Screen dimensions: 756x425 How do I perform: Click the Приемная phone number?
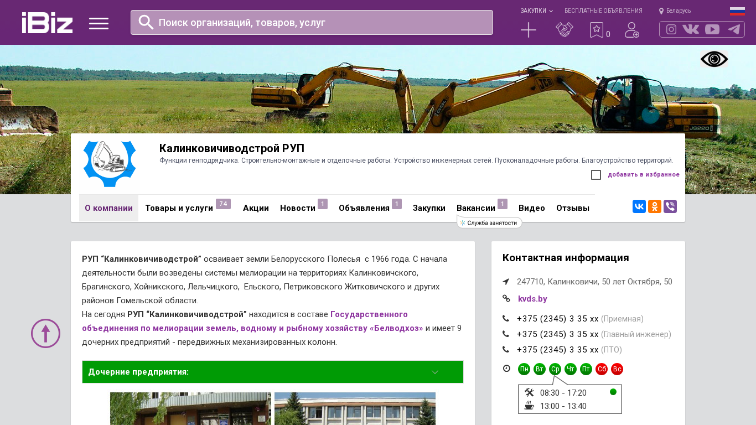click(558, 319)
